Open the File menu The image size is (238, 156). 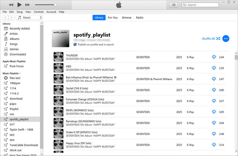4,12
